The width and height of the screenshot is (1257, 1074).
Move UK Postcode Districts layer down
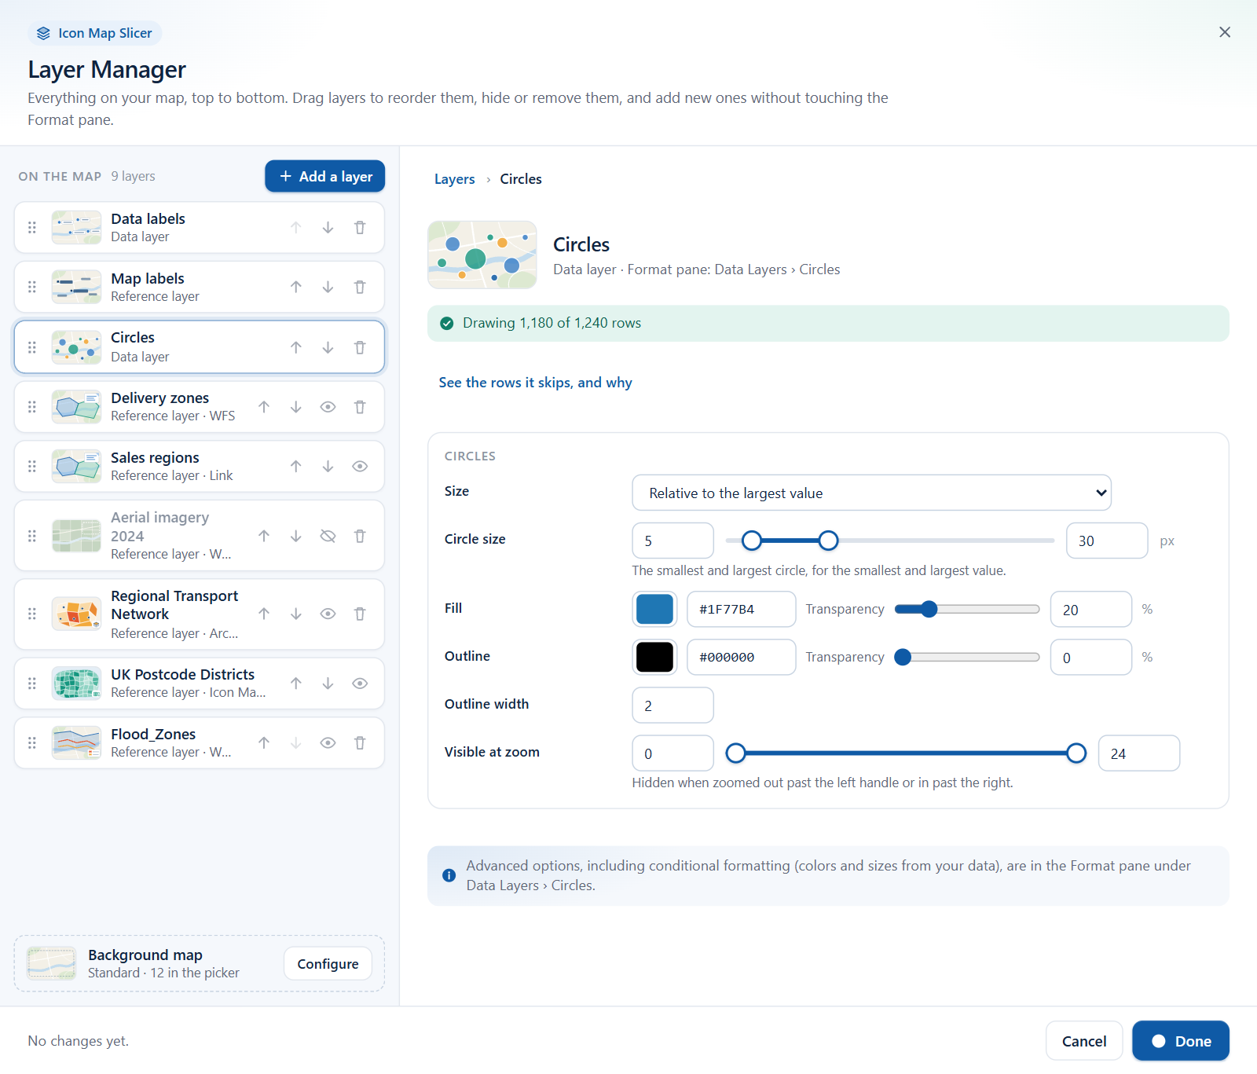click(328, 684)
